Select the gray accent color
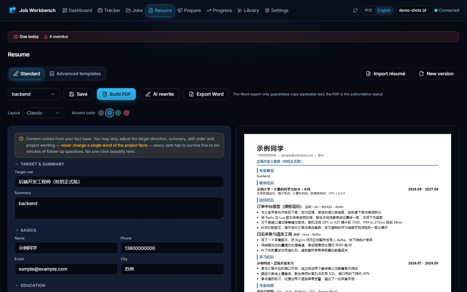 [x=101, y=113]
